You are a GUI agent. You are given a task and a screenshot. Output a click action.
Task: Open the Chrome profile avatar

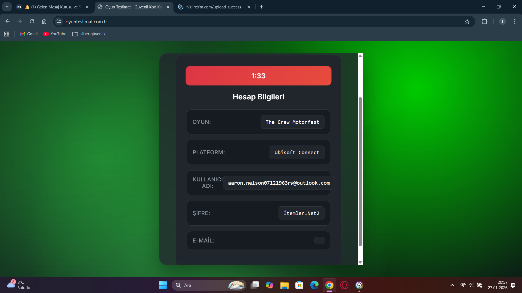click(502, 21)
